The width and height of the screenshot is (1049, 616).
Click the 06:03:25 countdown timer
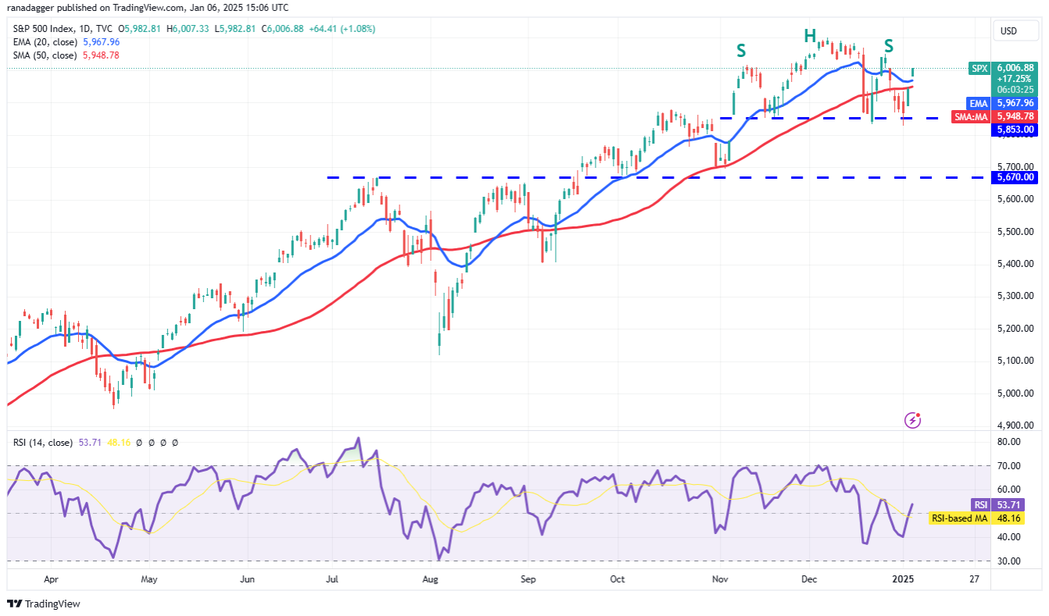click(x=1015, y=90)
